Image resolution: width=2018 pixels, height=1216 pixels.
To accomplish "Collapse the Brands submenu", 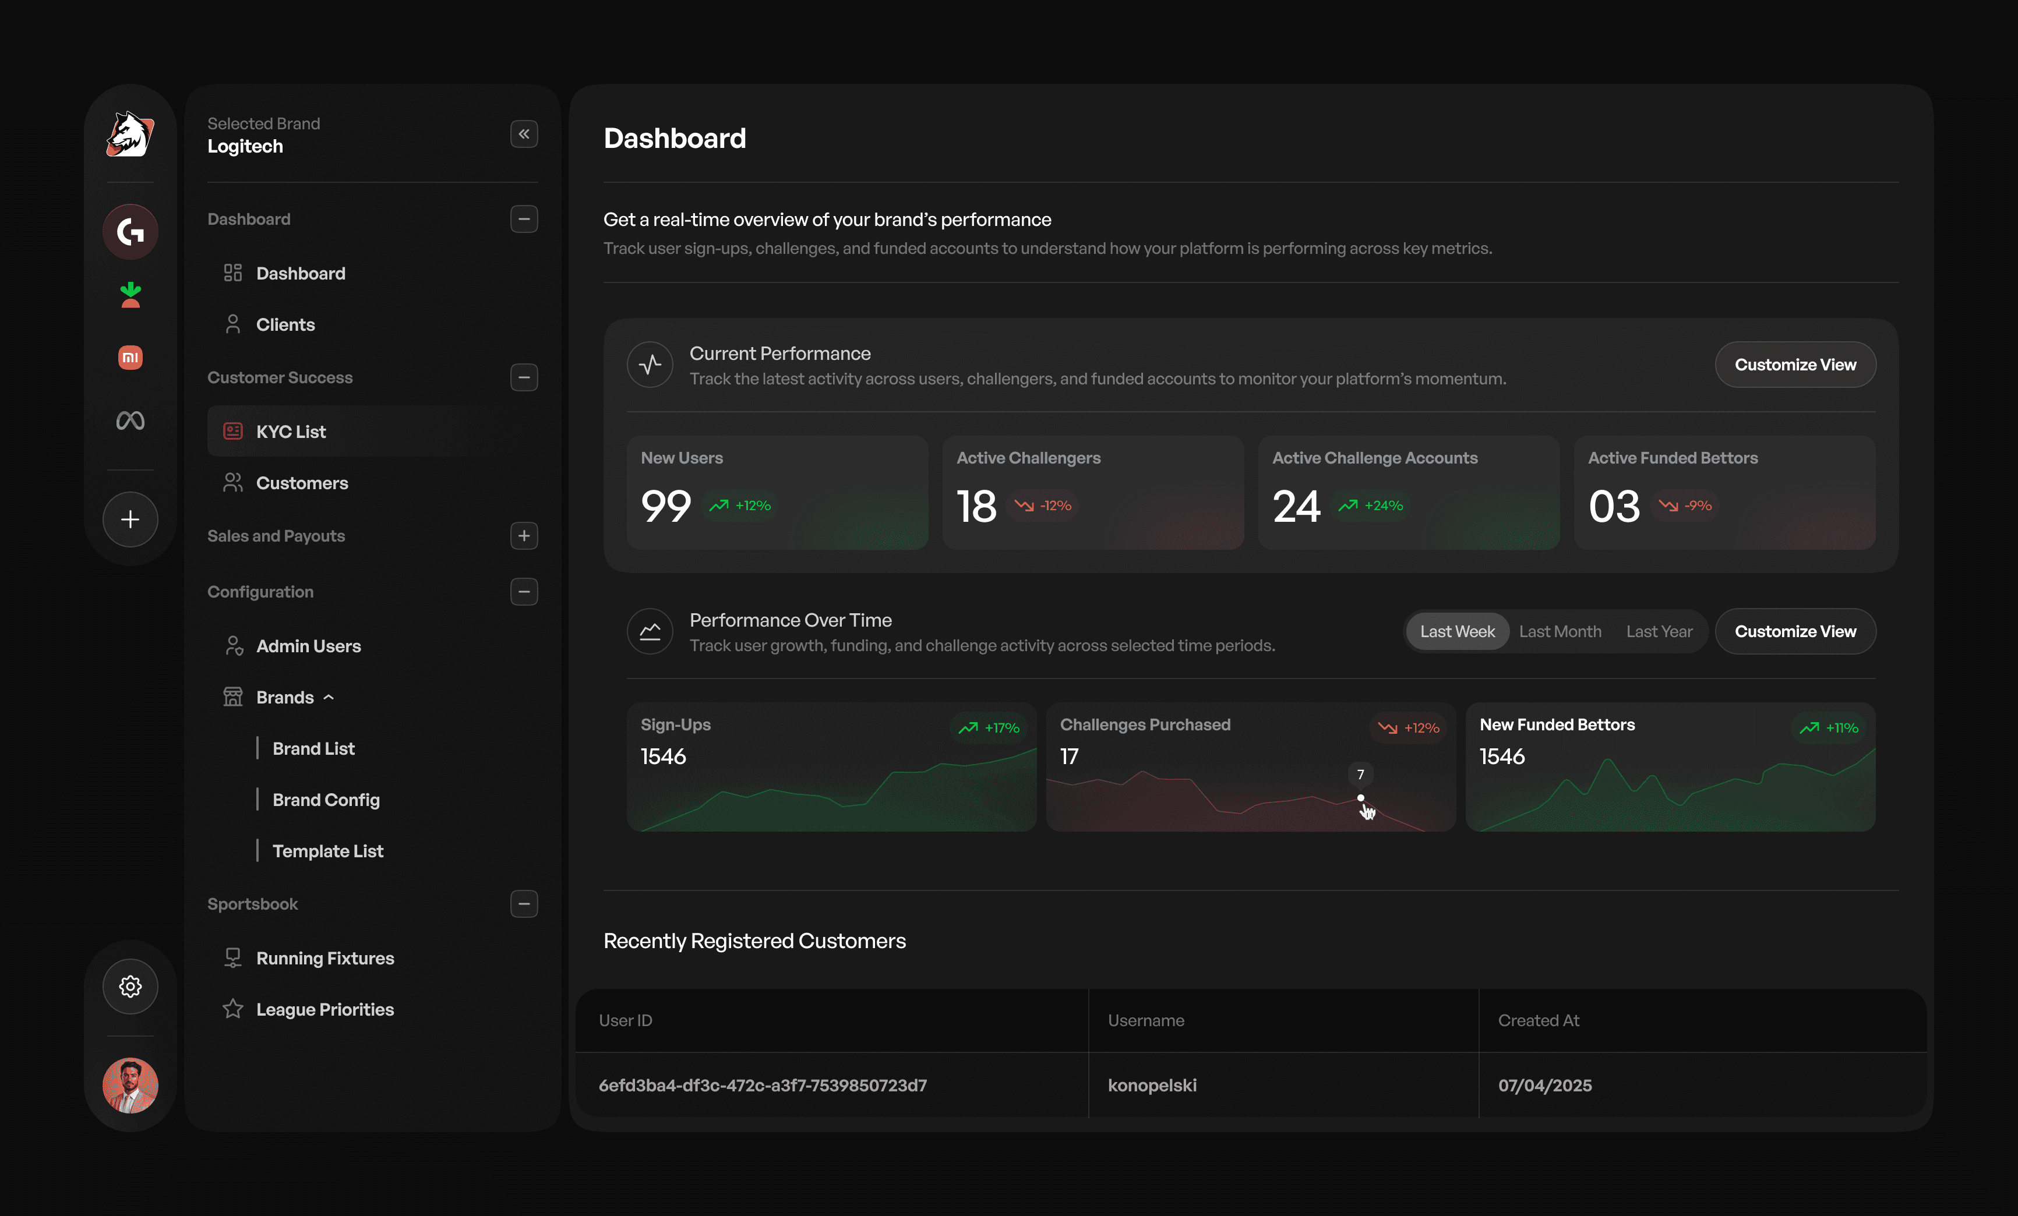I will pyautogui.click(x=329, y=698).
